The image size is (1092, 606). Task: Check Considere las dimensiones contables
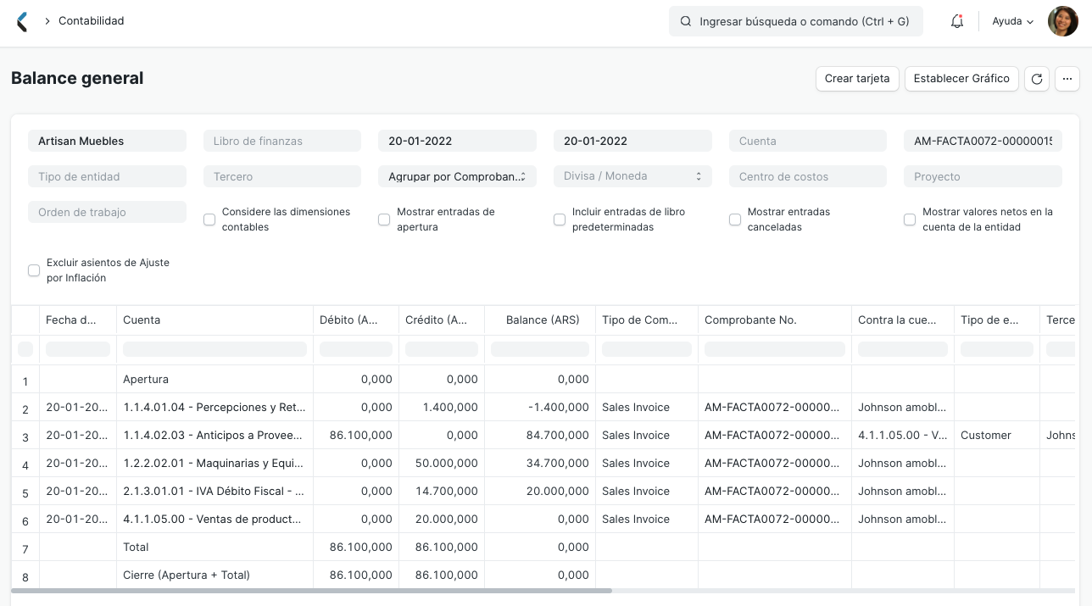point(209,220)
